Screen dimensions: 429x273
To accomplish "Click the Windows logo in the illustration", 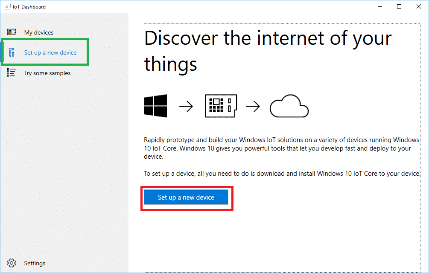I will pos(155,106).
